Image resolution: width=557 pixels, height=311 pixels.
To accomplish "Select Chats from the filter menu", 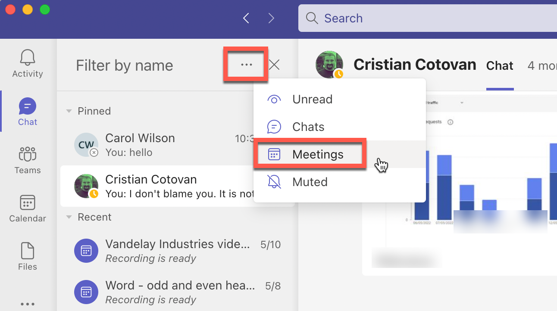I will [x=308, y=126].
